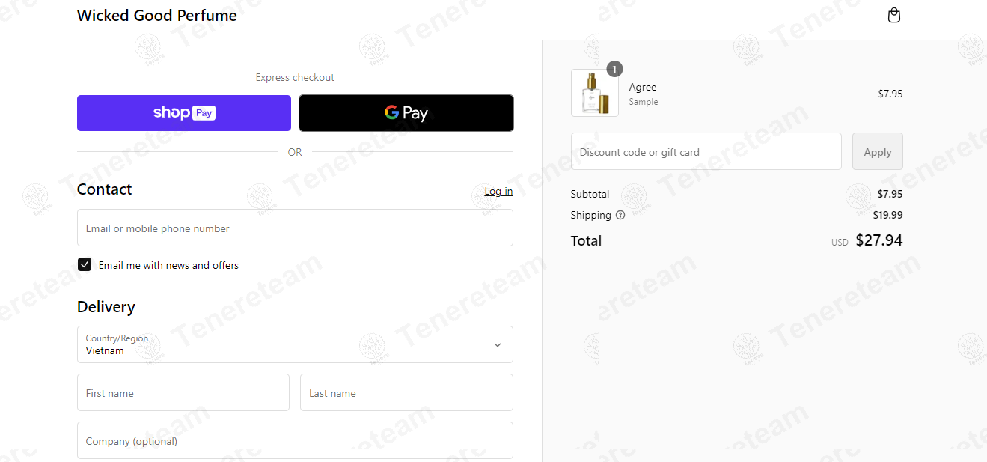Open the Log in link

[x=498, y=191]
